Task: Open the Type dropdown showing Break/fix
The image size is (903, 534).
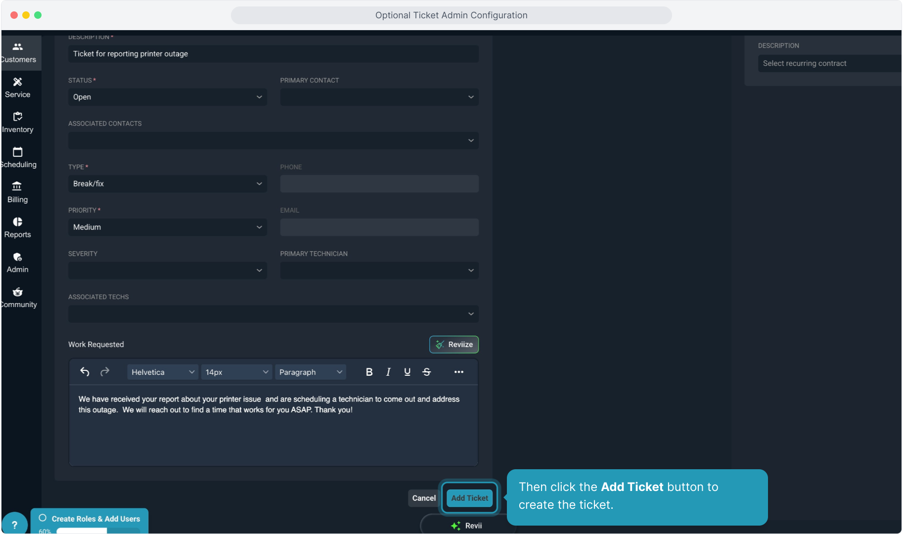Action: point(167,183)
